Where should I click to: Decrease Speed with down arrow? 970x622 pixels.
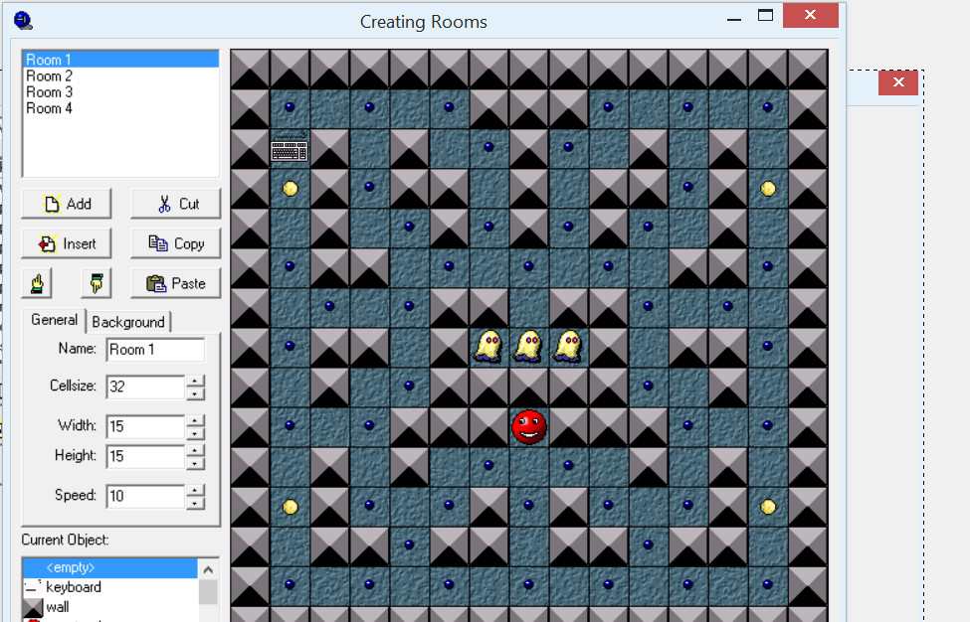click(x=195, y=503)
